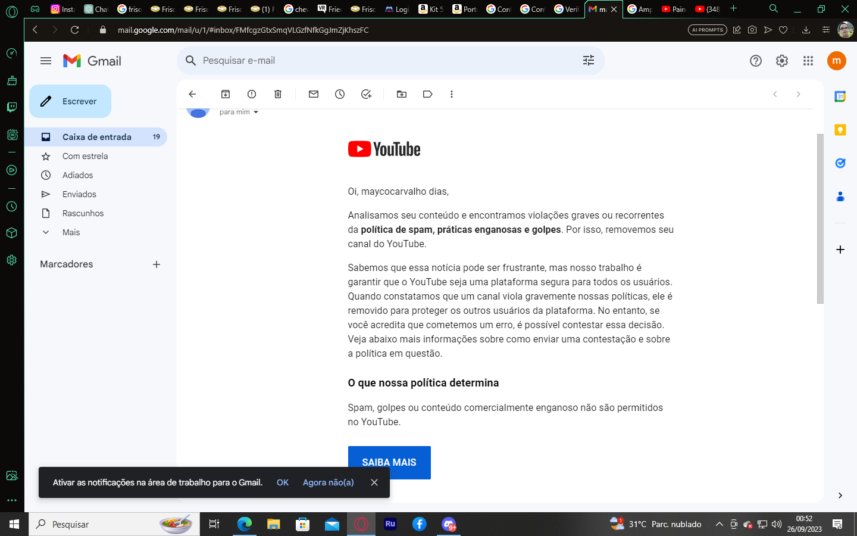Open Gmail main menu hamburger

(x=46, y=61)
